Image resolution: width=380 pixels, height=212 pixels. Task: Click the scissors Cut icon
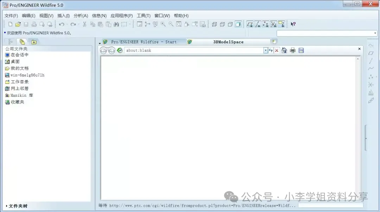click(x=84, y=24)
